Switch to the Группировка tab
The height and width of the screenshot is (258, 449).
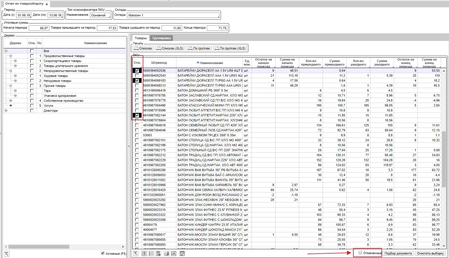point(161,38)
